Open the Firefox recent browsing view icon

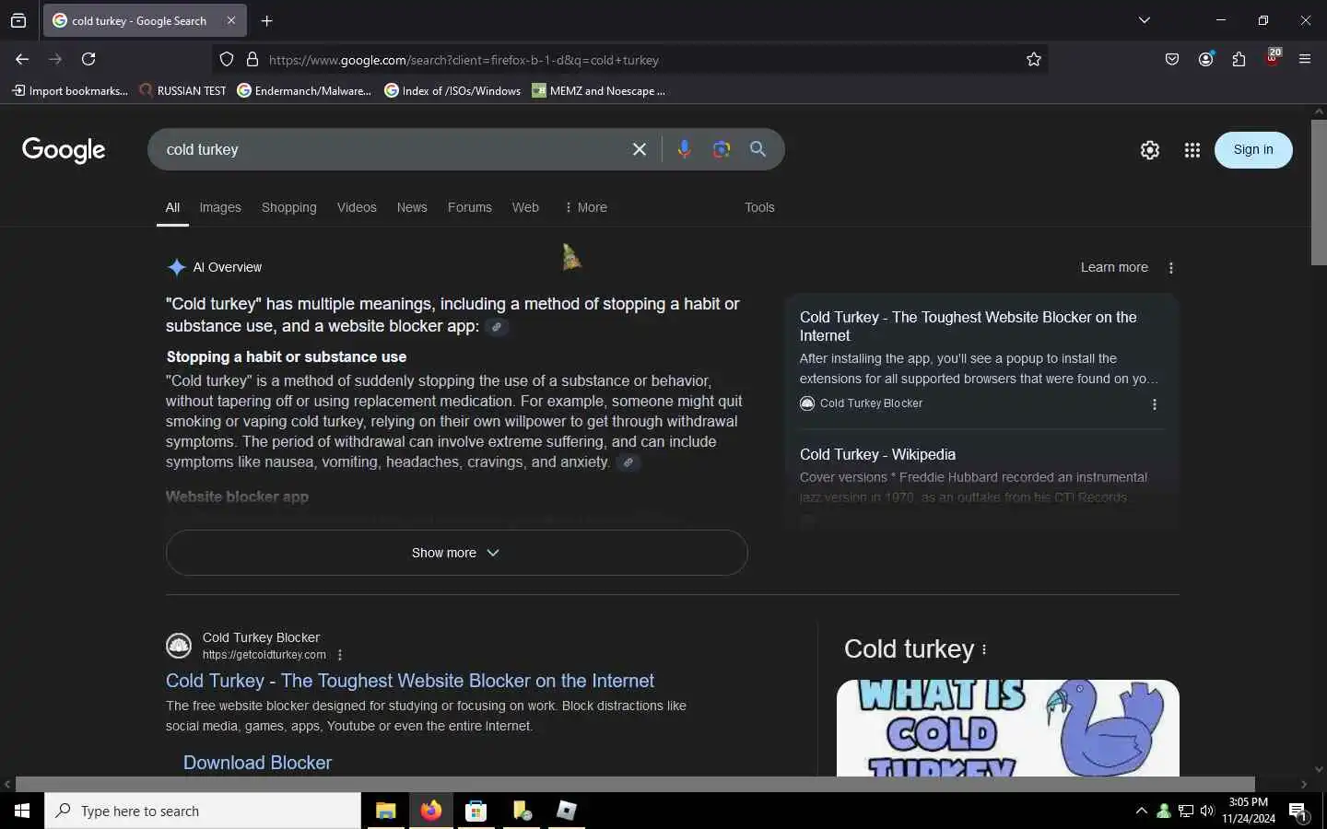tap(18, 20)
